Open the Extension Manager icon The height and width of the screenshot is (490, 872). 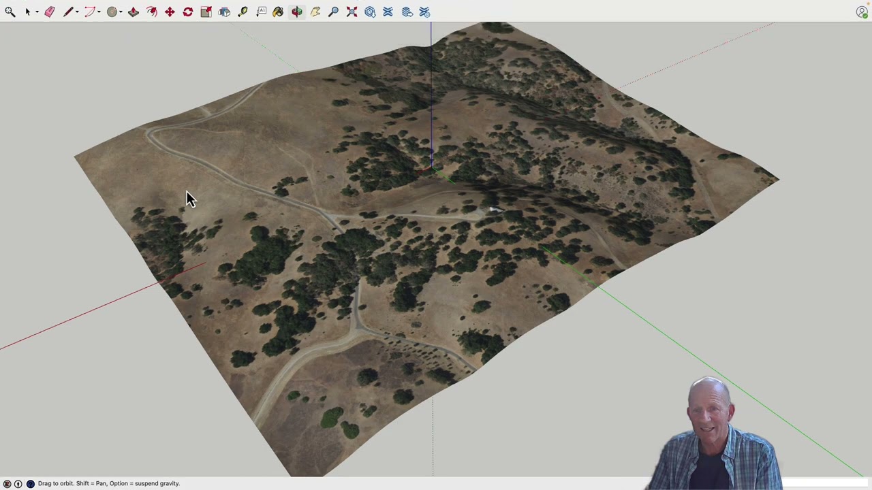424,12
